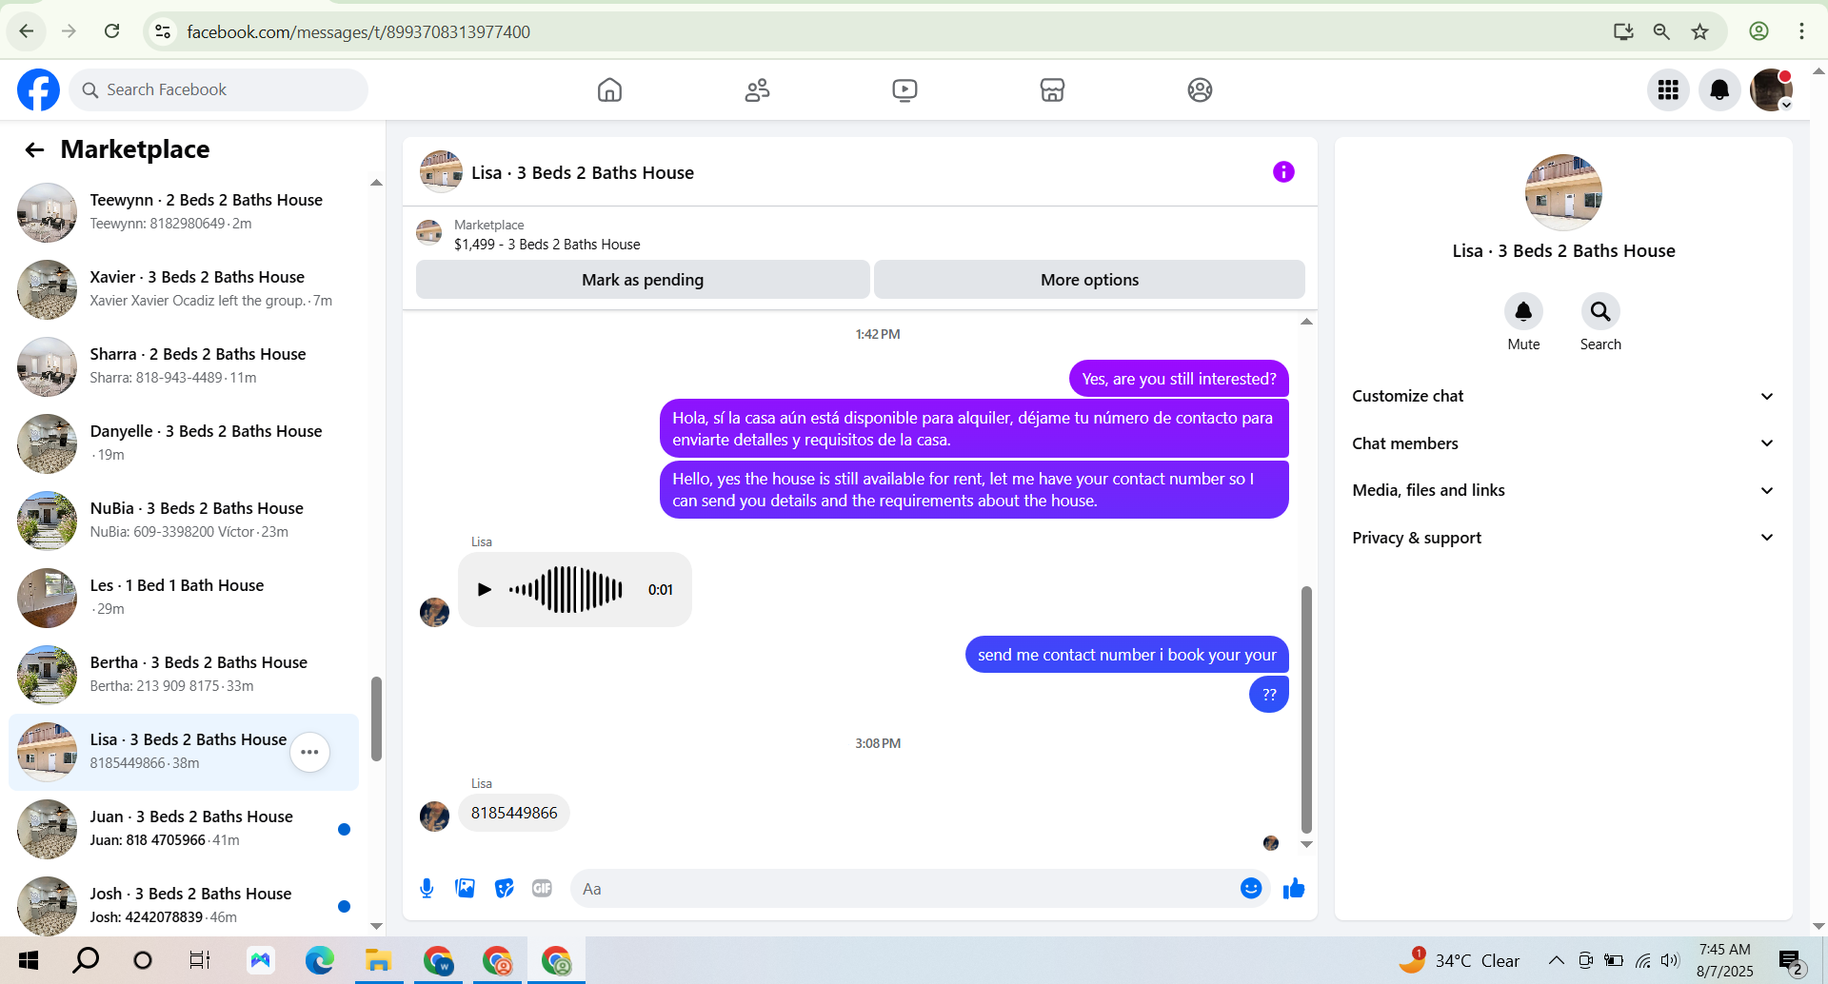Click the back arrow beside Marketplace
The width and height of the screenshot is (1828, 984).
(x=34, y=149)
